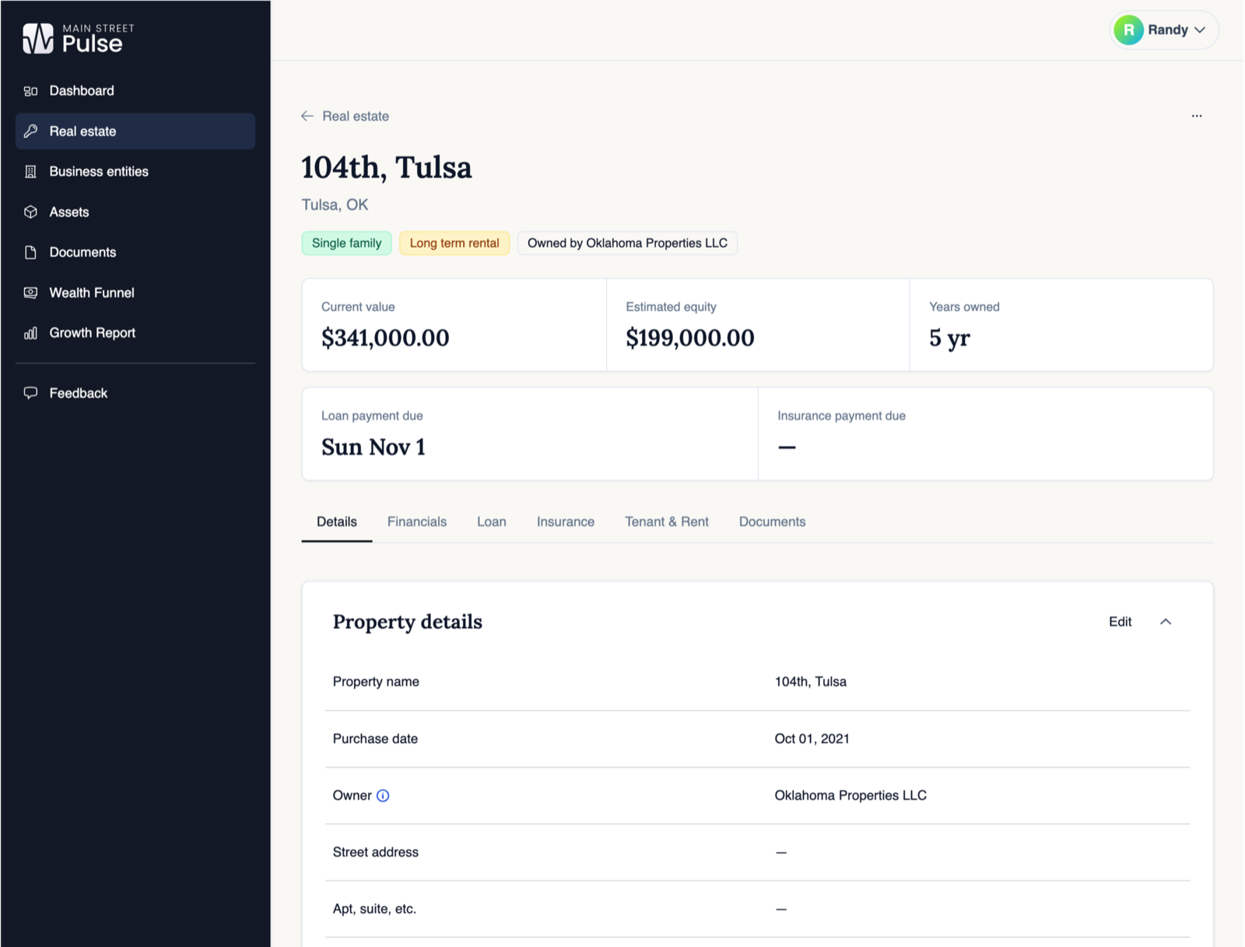Click the Assets cube icon
Image resolution: width=1245 pixels, height=947 pixels.
click(x=30, y=212)
